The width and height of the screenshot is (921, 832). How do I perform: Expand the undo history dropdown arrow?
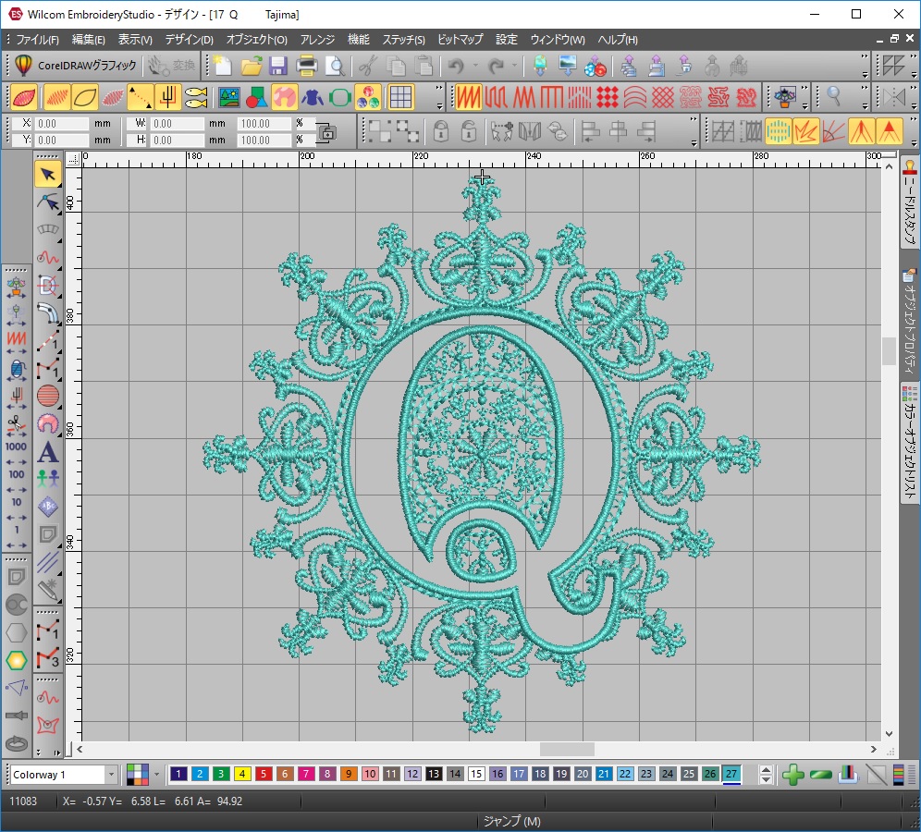(475, 66)
